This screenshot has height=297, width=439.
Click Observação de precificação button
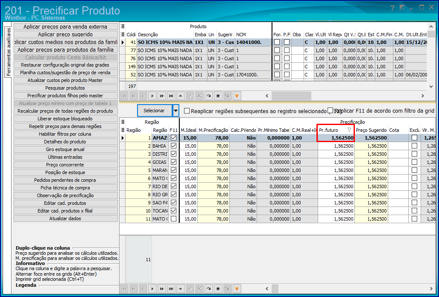(65, 195)
